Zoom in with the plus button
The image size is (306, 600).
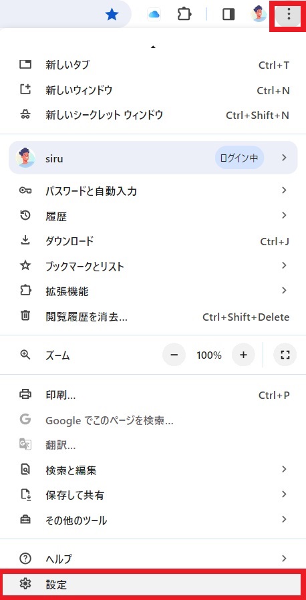click(244, 355)
